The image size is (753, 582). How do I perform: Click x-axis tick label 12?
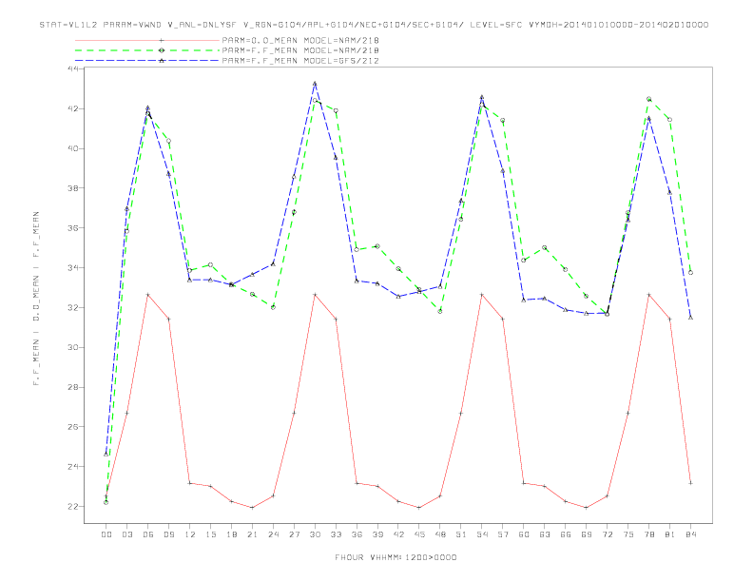click(190, 534)
